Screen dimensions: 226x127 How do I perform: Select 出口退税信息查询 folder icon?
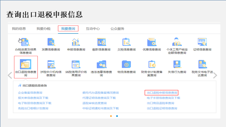[25, 64]
